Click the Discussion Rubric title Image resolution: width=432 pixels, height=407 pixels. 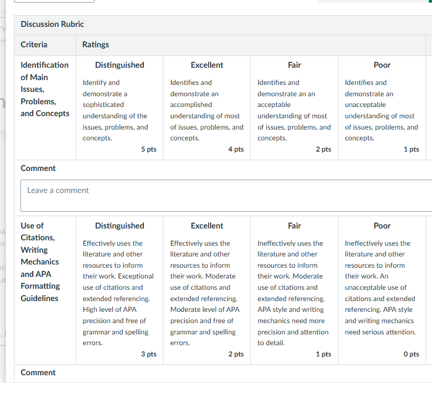click(52, 24)
